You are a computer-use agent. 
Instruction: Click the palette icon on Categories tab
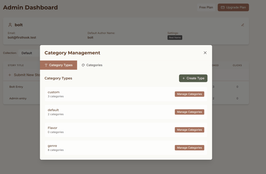(x=83, y=65)
